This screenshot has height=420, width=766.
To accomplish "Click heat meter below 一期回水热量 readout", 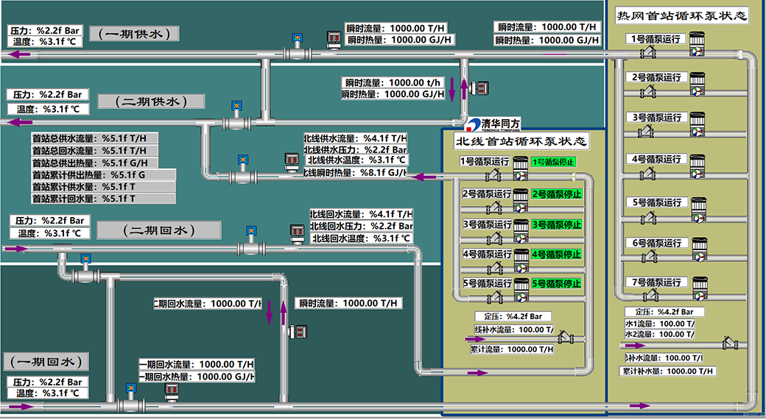I will (x=172, y=392).
